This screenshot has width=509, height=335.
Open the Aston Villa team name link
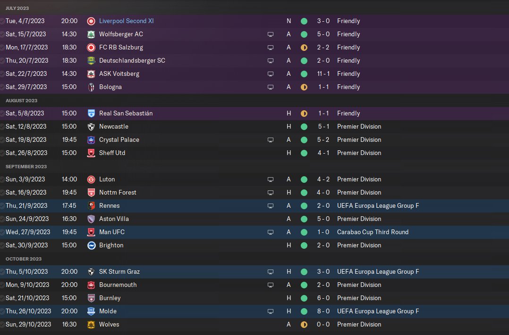[114, 219]
